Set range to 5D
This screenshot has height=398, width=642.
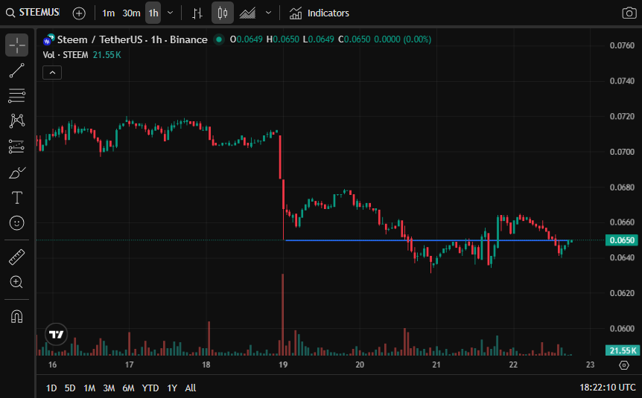70,388
